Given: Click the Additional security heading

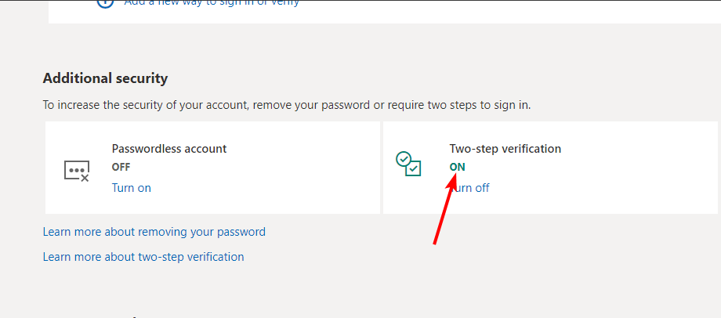Looking at the screenshot, I should [x=105, y=78].
